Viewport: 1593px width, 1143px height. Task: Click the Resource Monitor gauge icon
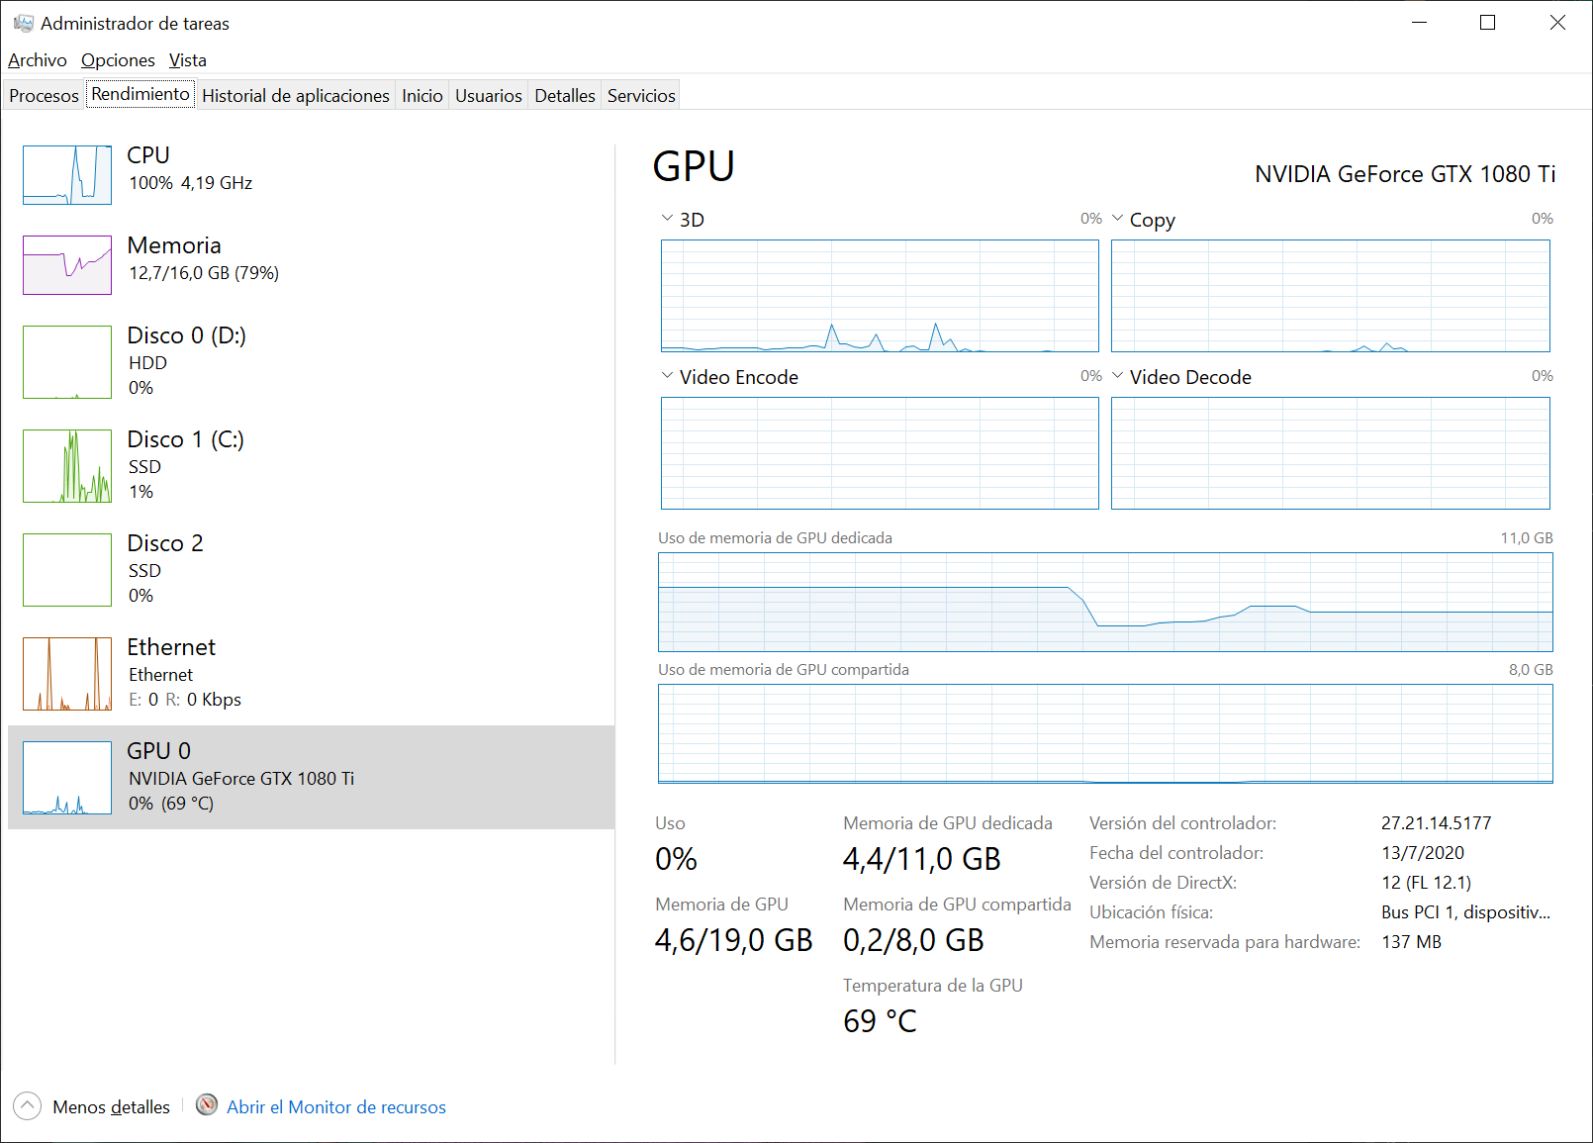(x=207, y=1105)
